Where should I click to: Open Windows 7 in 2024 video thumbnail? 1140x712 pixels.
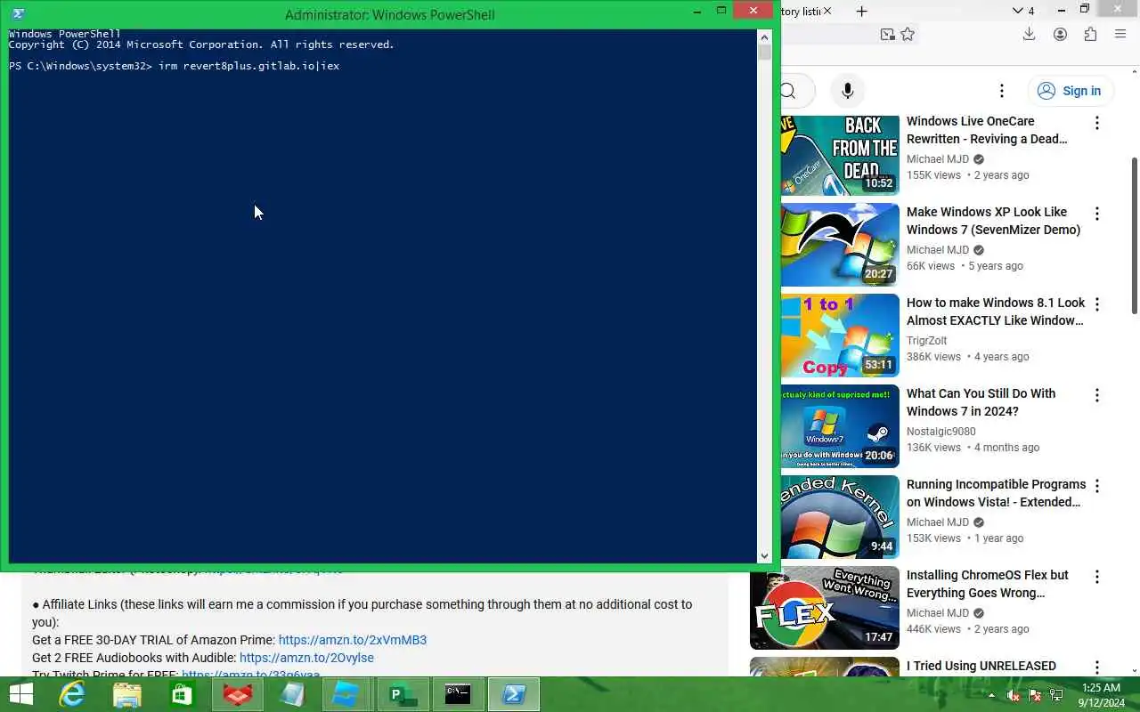840,426
